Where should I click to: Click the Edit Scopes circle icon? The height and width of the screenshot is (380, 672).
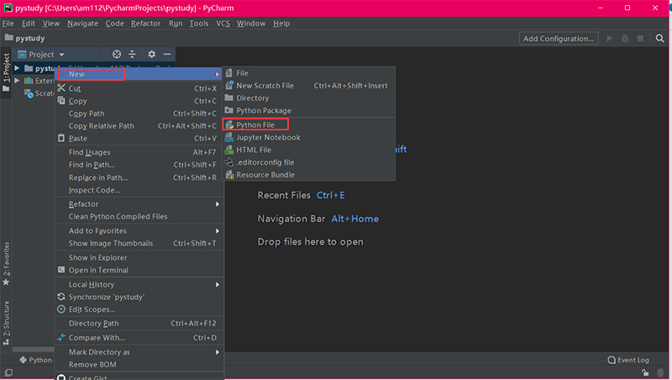pyautogui.click(x=61, y=309)
